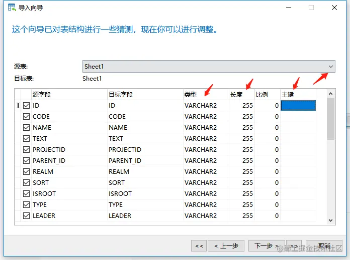Uncheck the SORT field checkbox

pyautogui.click(x=26, y=182)
